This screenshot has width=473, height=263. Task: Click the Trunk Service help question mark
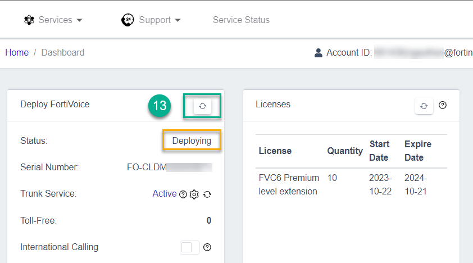click(183, 194)
